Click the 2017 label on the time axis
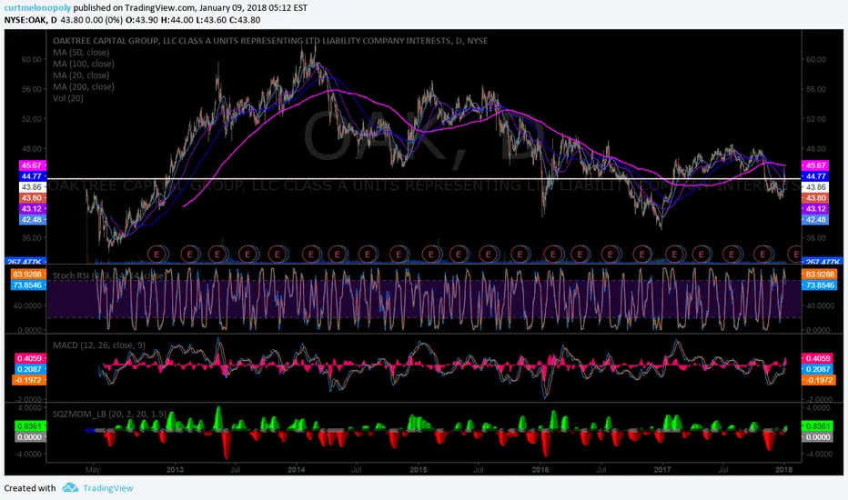This screenshot has width=848, height=500. click(662, 470)
